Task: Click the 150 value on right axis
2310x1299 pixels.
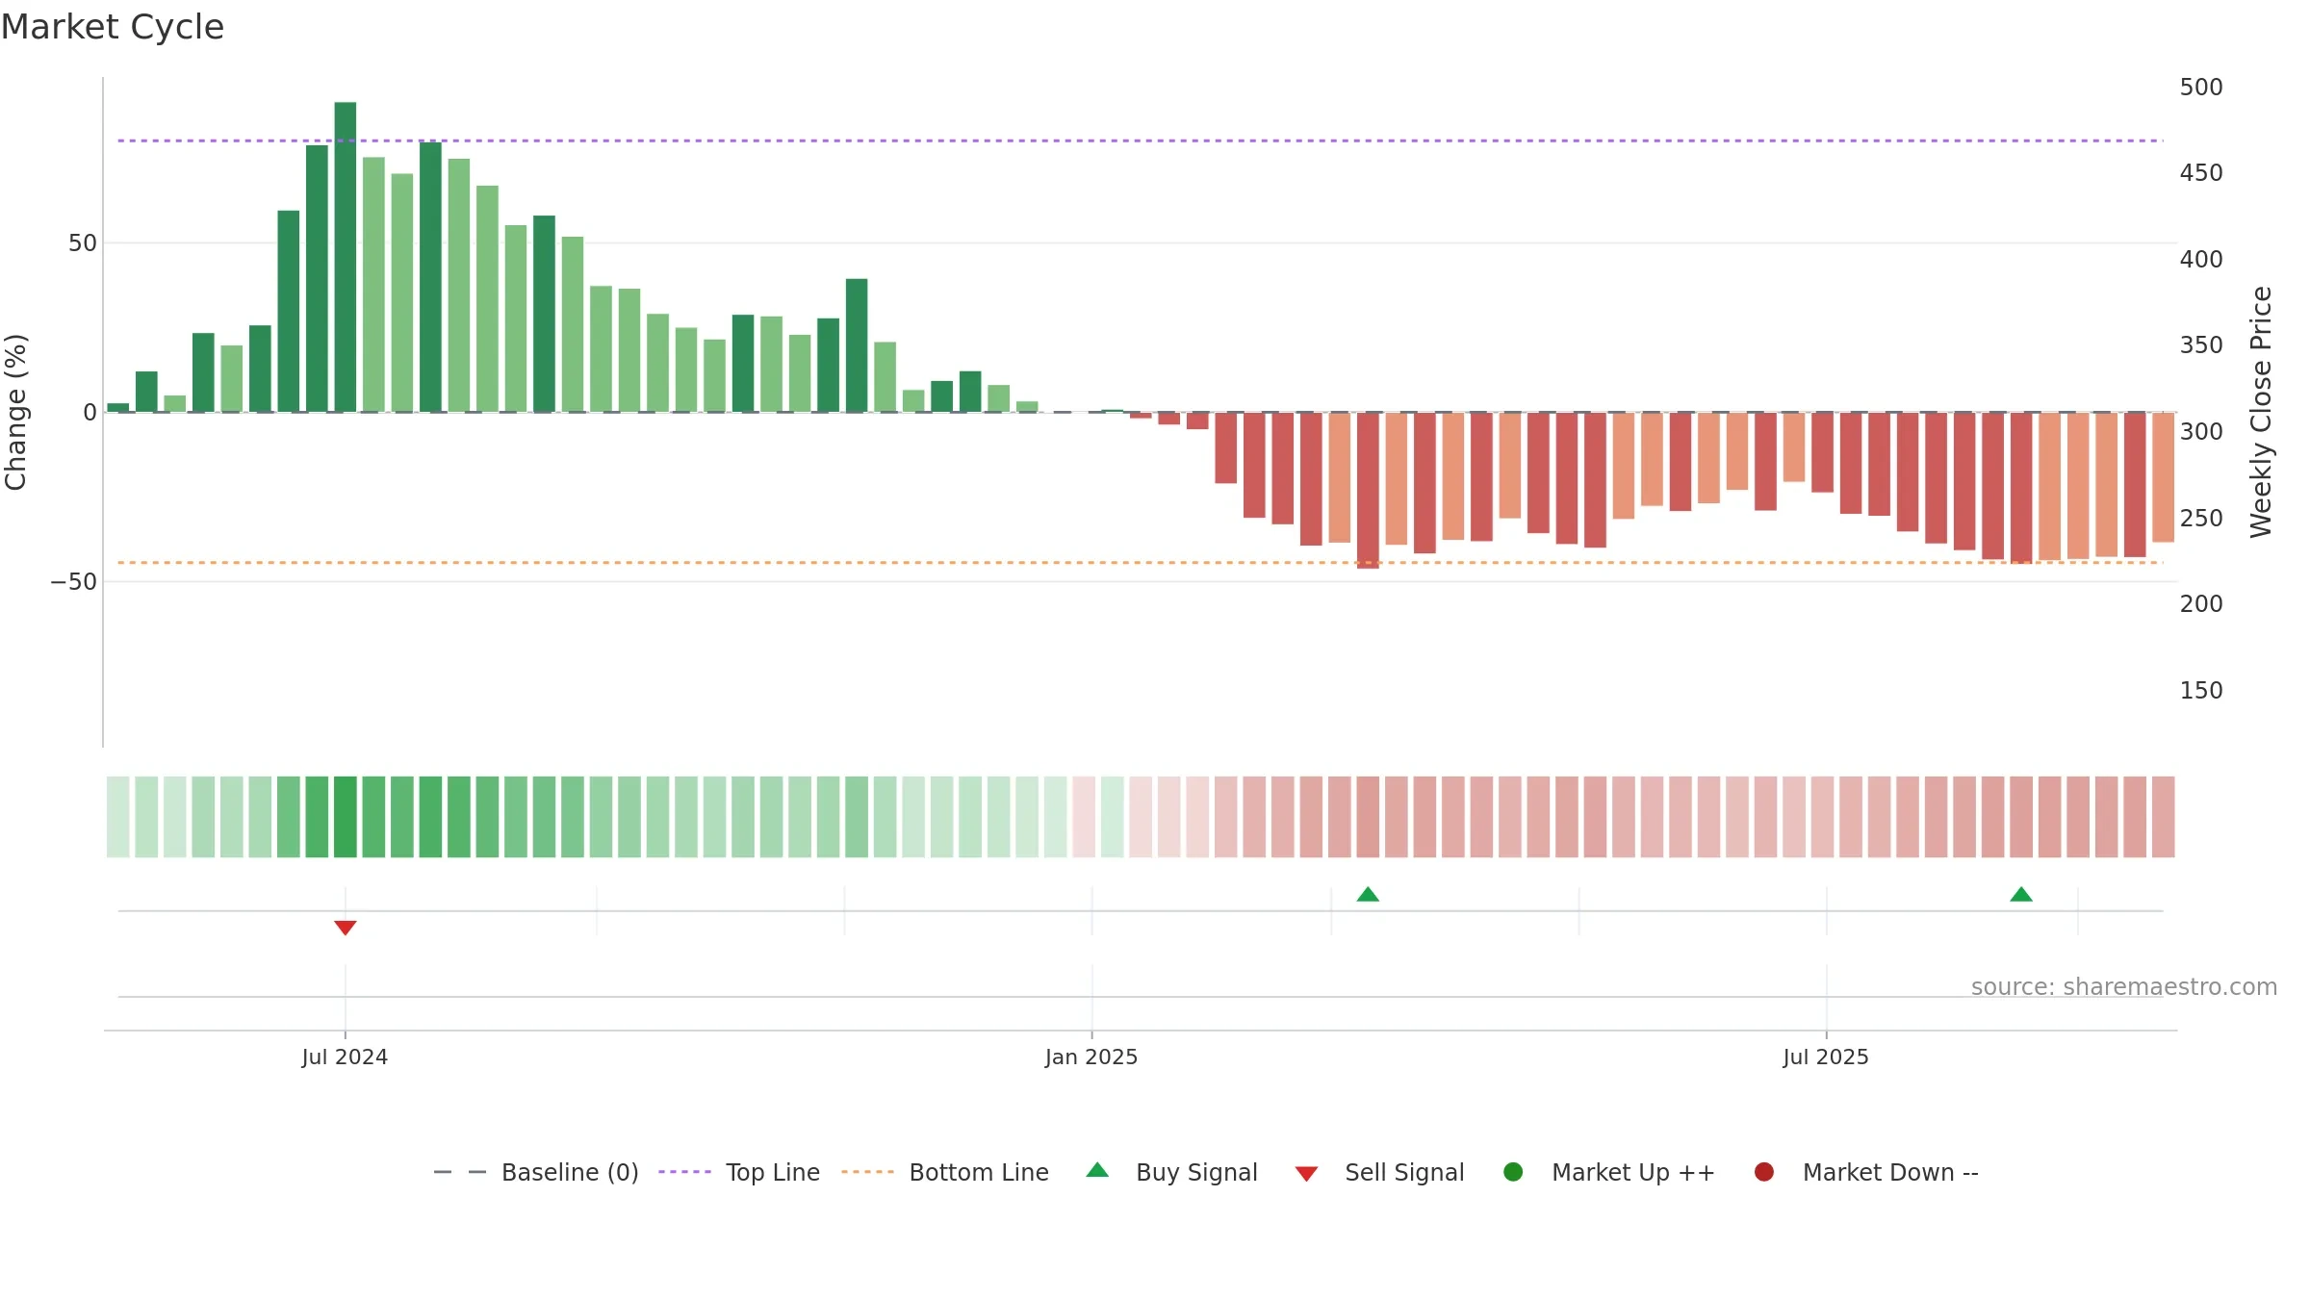Action: click(2201, 690)
